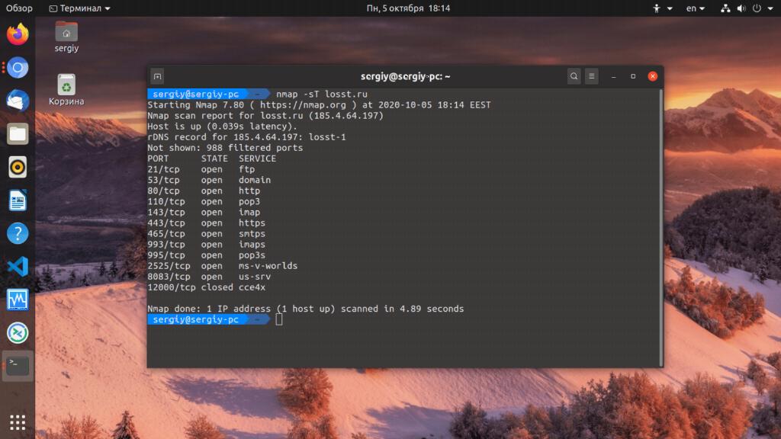Open the Help icon in the dock

pyautogui.click(x=18, y=233)
